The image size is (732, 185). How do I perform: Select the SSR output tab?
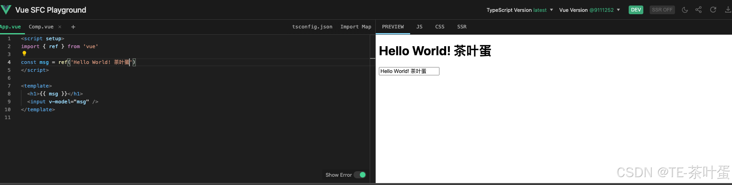coord(462,27)
